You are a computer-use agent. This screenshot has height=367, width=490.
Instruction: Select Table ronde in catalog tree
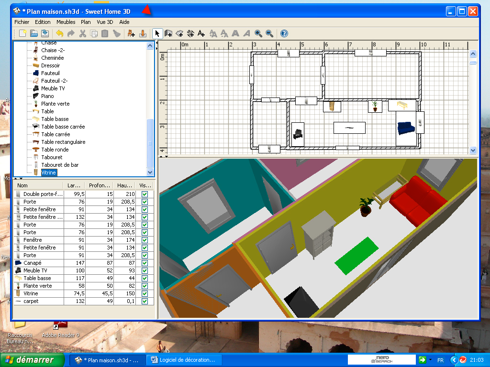55,150
